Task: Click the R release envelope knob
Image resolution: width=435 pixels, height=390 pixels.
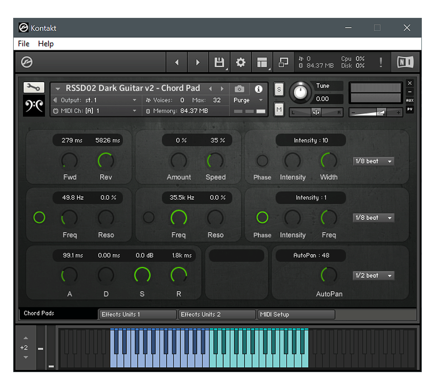Action: tap(179, 275)
